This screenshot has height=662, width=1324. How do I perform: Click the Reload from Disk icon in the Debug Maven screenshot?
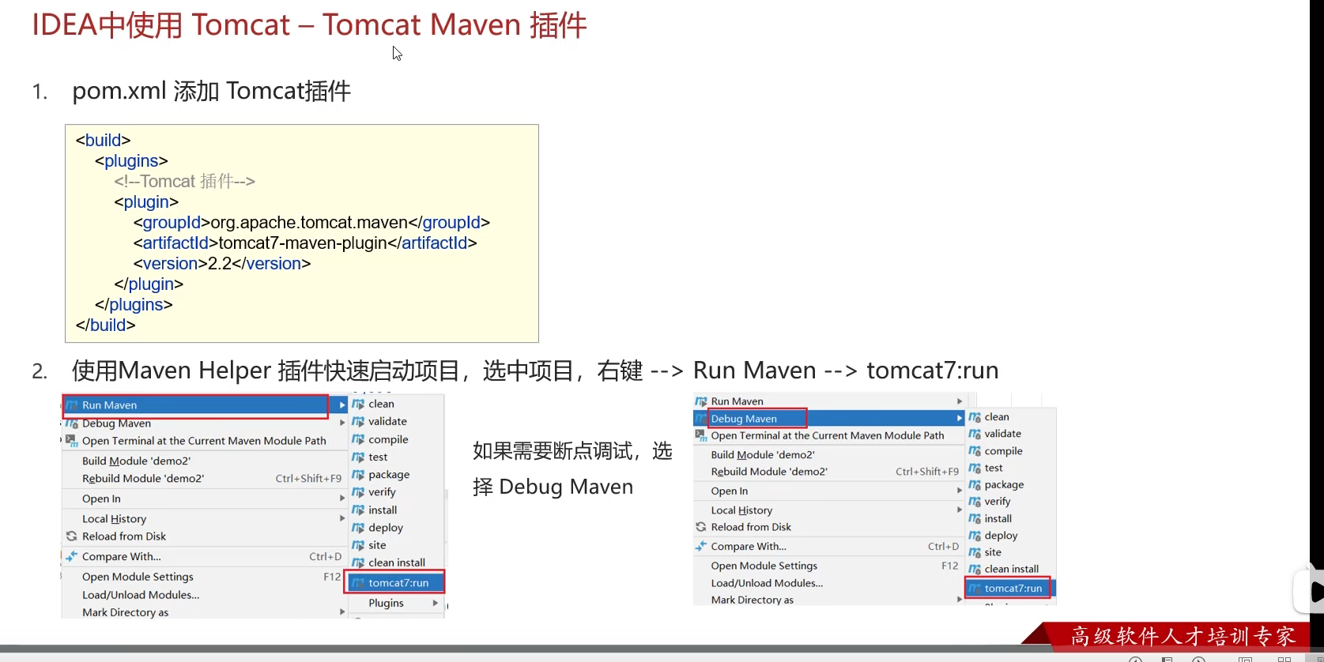click(701, 527)
